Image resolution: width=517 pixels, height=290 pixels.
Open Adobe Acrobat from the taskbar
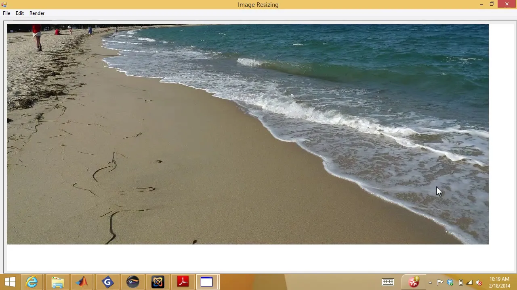tap(183, 282)
